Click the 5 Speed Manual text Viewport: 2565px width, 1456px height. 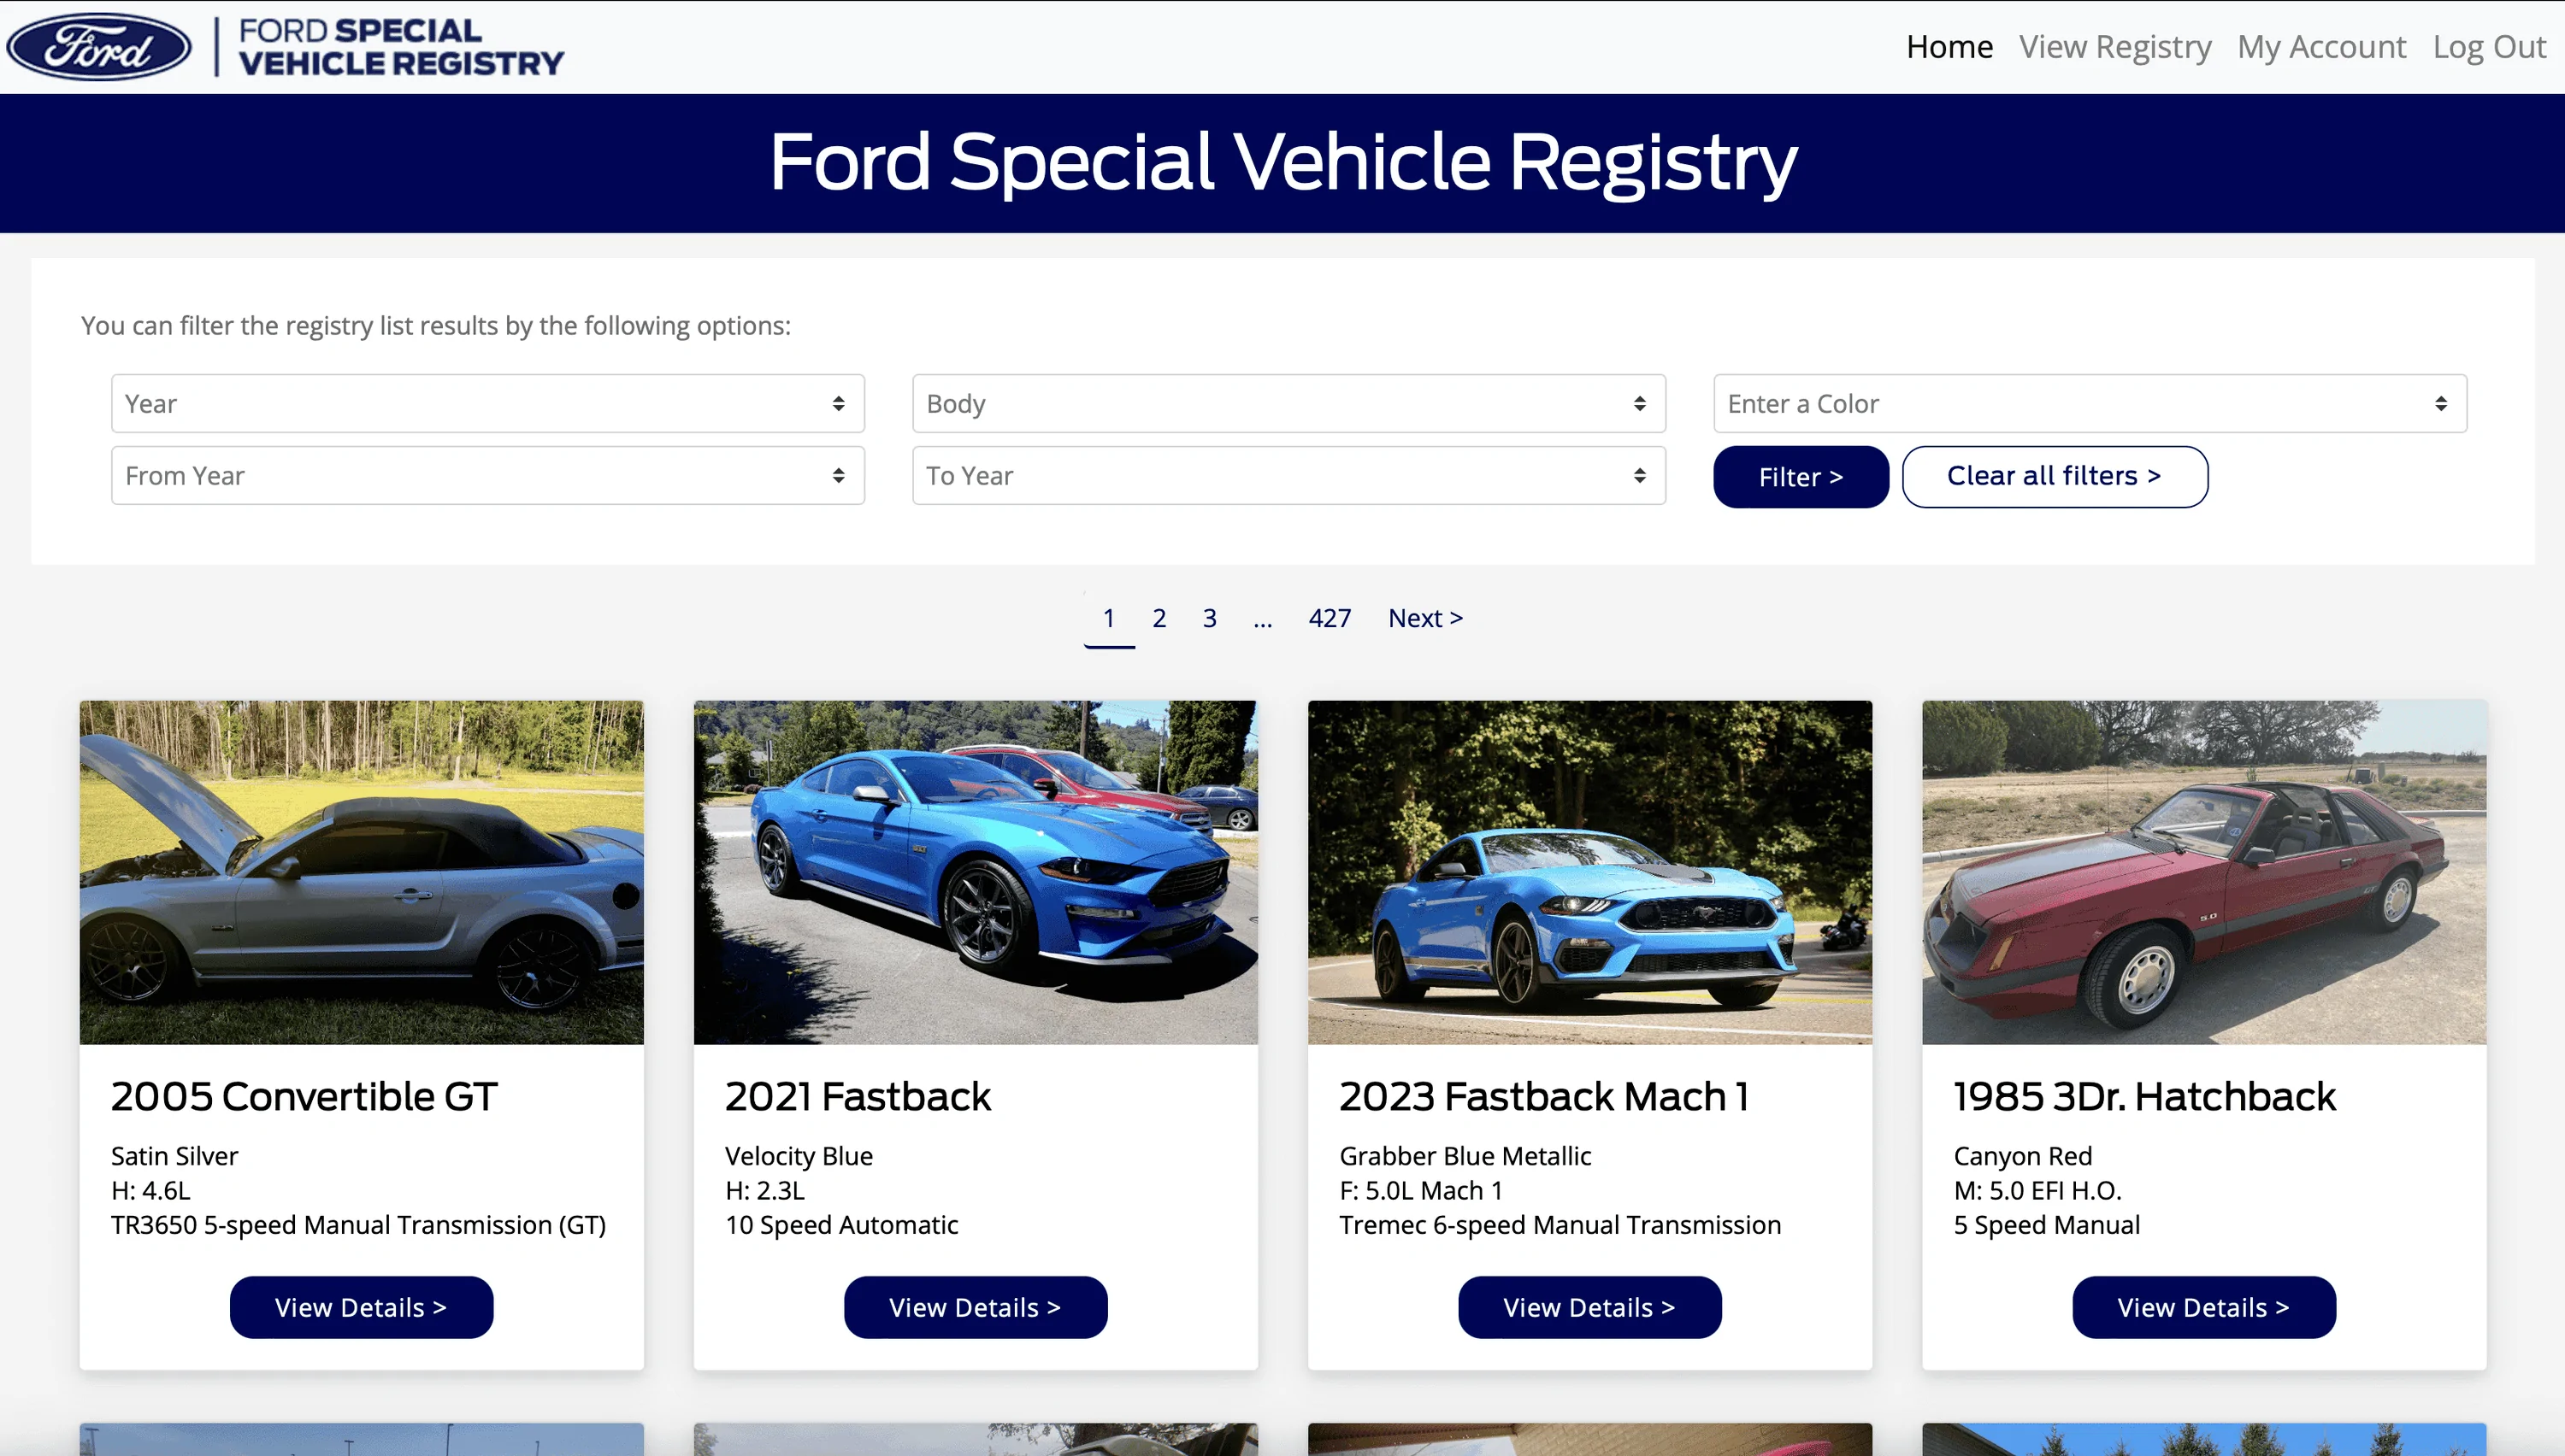2047,1225
